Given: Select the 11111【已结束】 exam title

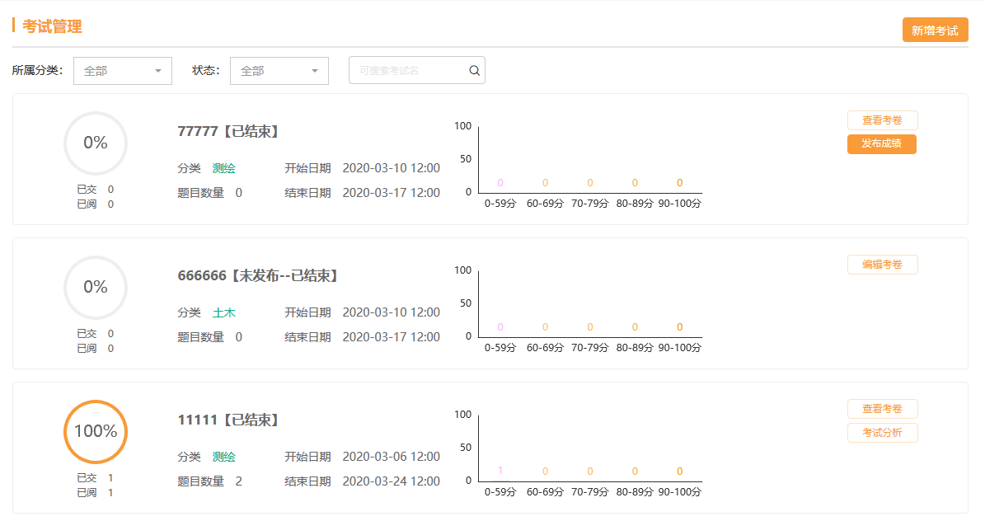Looking at the screenshot, I should pos(228,420).
